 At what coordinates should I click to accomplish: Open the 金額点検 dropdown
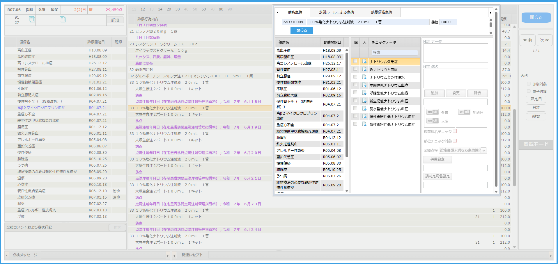coord(484,150)
